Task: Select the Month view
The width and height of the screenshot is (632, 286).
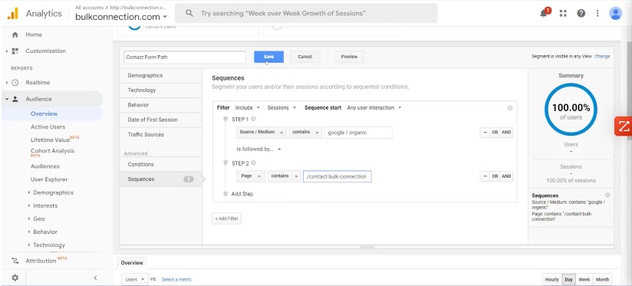Action: [x=603, y=280]
